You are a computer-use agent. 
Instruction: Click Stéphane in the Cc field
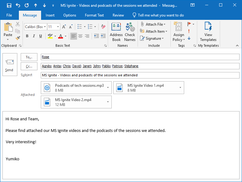tap(131, 66)
